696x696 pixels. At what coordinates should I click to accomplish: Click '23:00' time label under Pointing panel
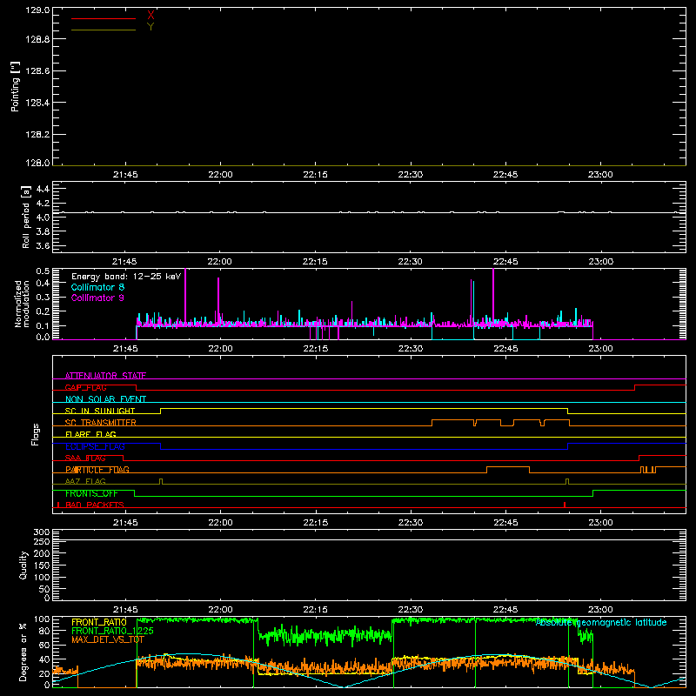(x=600, y=175)
